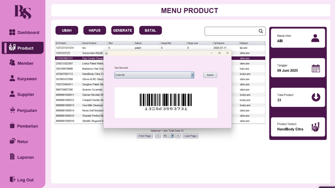Open the Penjualan page

(27, 111)
